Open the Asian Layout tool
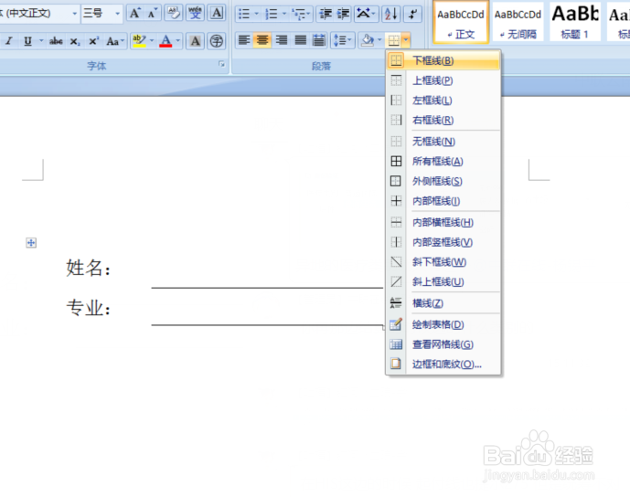 tap(366, 15)
